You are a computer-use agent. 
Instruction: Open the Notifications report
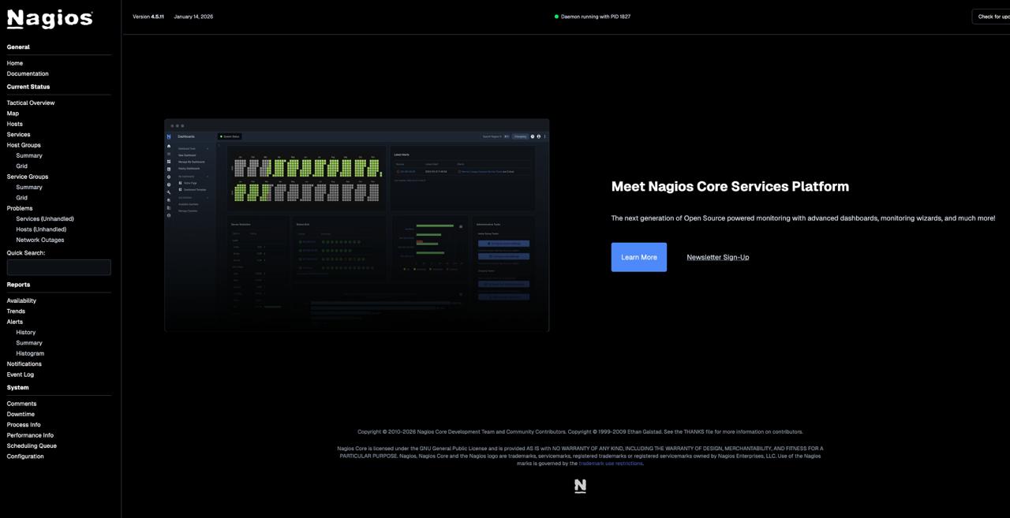pos(24,363)
